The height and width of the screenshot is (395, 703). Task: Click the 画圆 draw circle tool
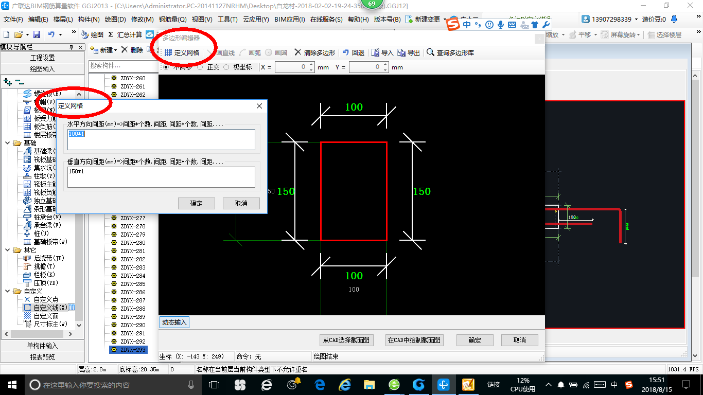click(x=276, y=52)
